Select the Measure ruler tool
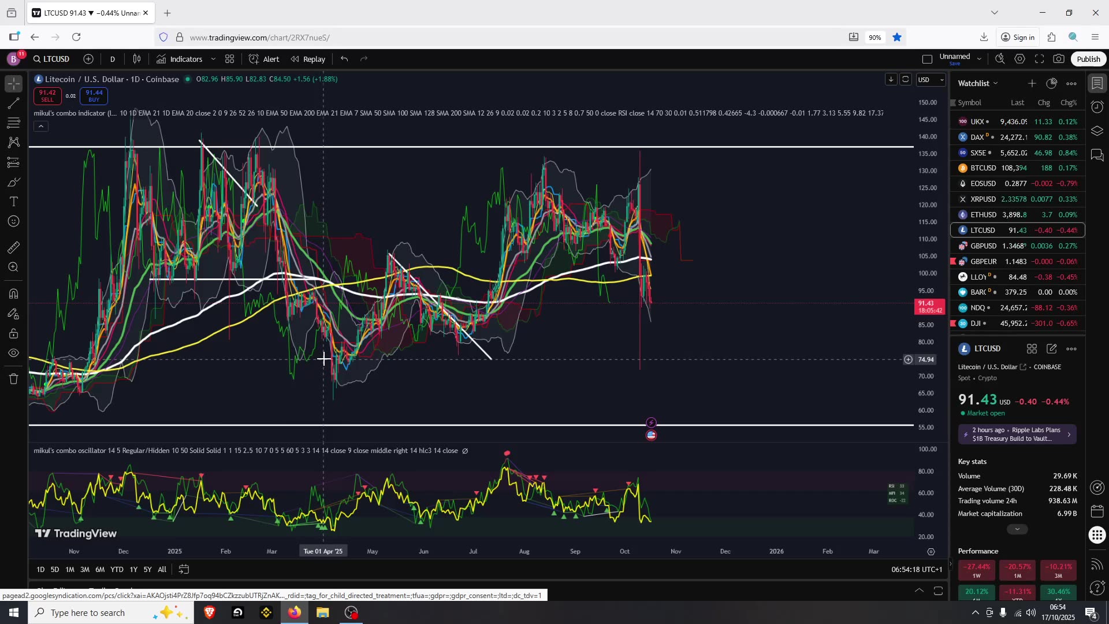 pos(13,247)
